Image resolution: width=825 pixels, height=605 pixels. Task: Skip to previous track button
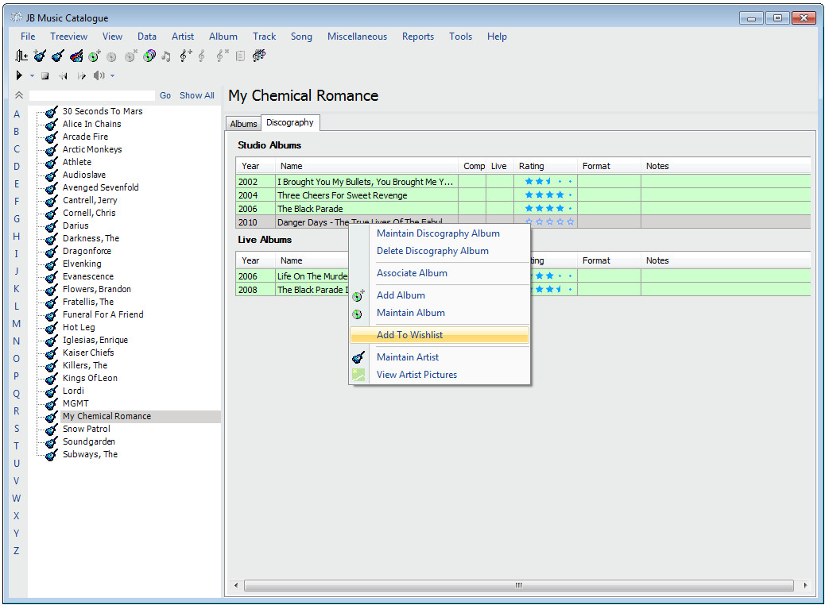point(63,76)
